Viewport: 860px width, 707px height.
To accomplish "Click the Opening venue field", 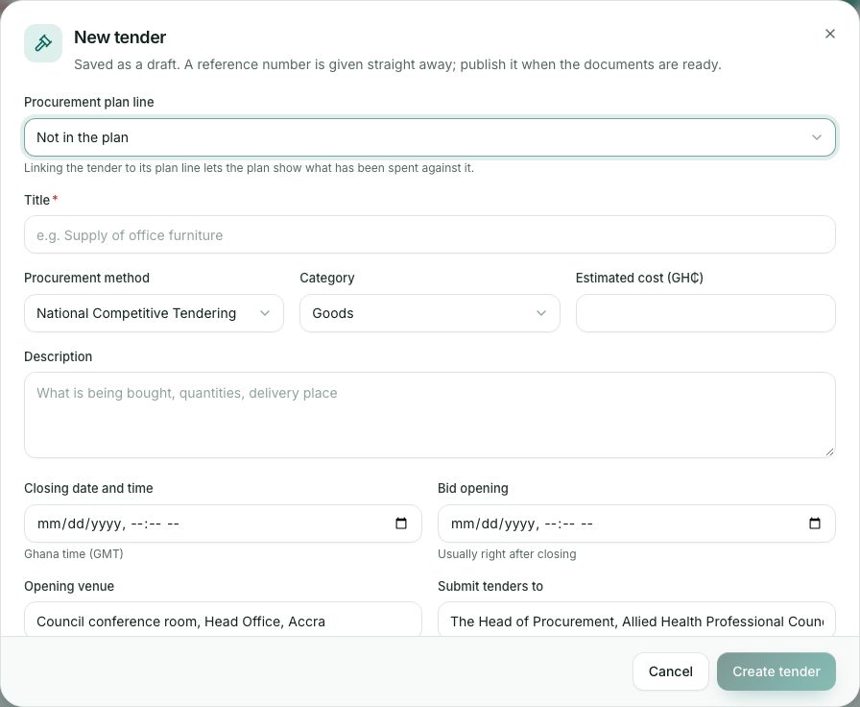I will tap(223, 621).
